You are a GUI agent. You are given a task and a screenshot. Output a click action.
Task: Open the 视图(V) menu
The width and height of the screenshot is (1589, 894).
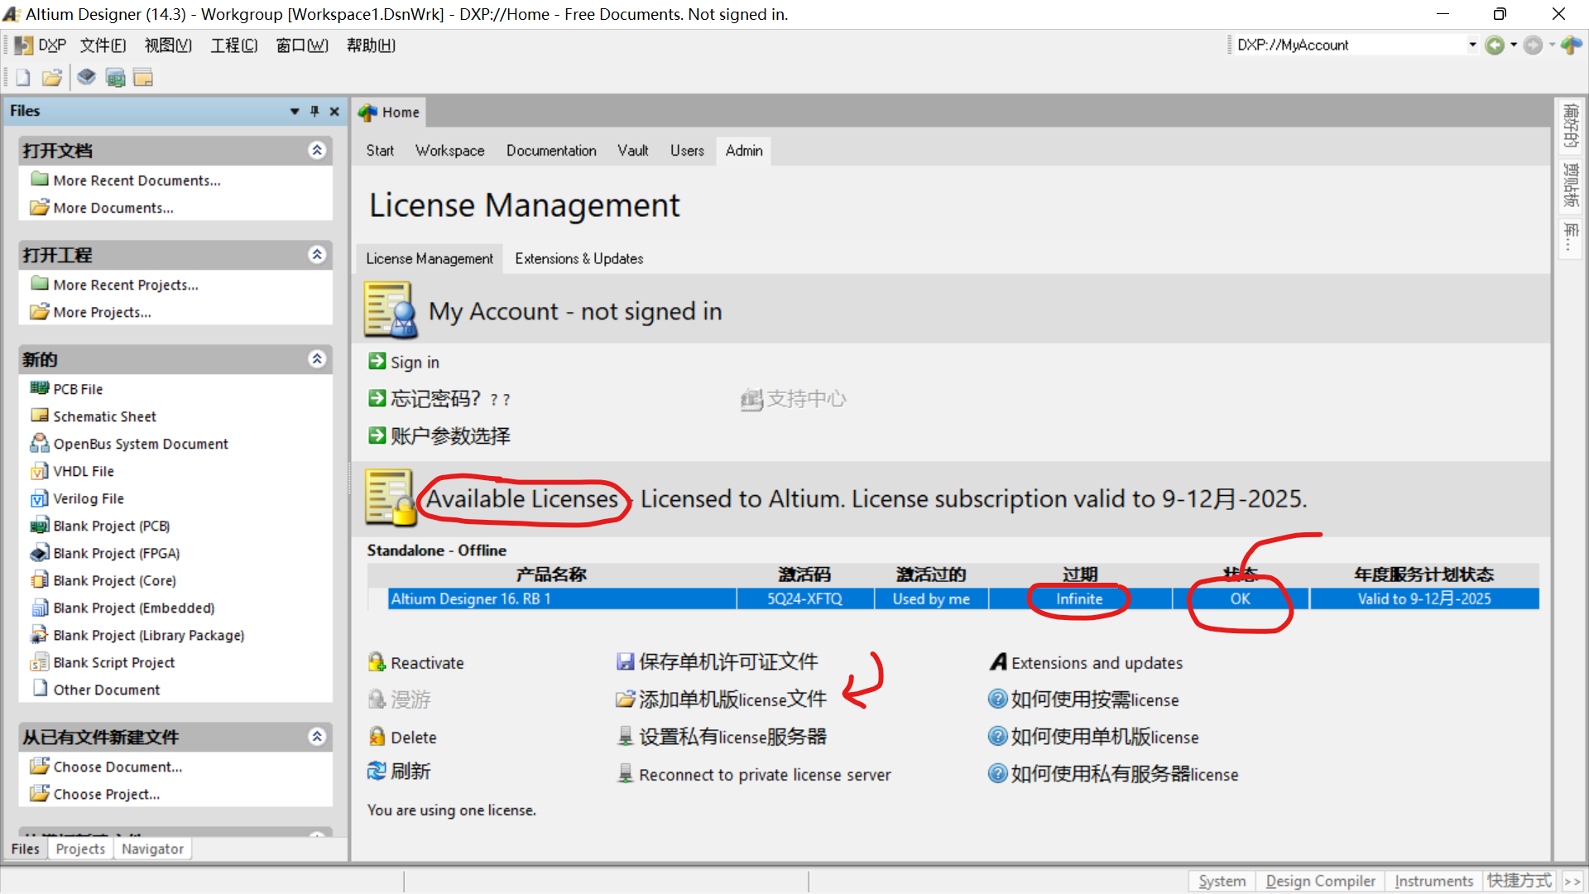click(x=168, y=46)
